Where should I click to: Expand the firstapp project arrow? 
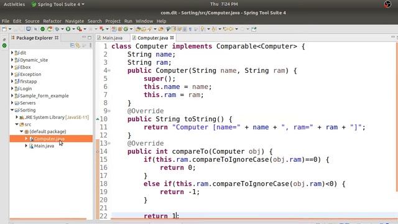tap(12, 82)
